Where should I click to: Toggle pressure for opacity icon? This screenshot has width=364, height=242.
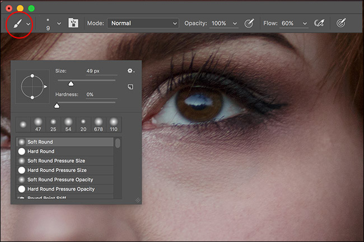coord(249,23)
